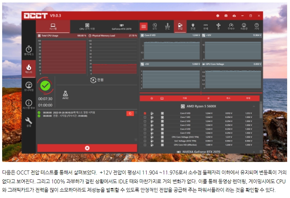Viewport: 290px width, 198px height.
Task: Copy log with red clipboard button
Action: pos(130,113)
